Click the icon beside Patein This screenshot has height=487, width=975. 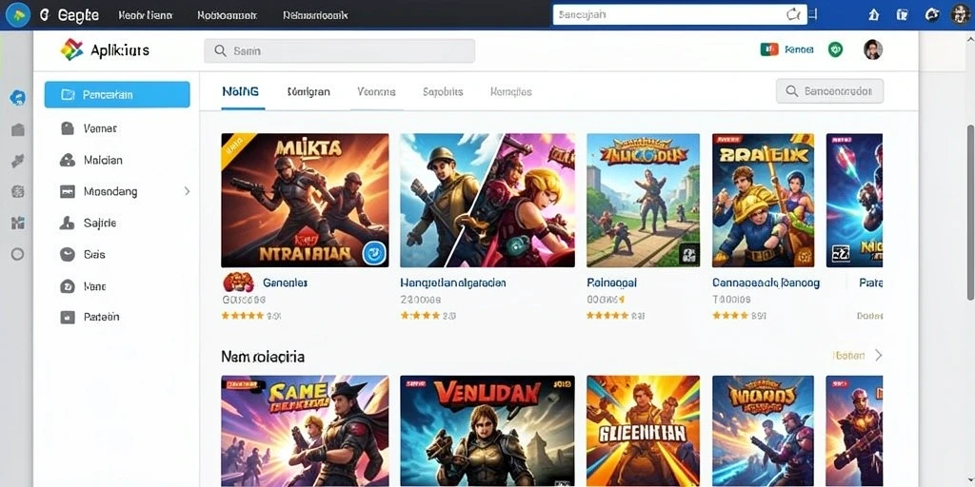[68, 317]
